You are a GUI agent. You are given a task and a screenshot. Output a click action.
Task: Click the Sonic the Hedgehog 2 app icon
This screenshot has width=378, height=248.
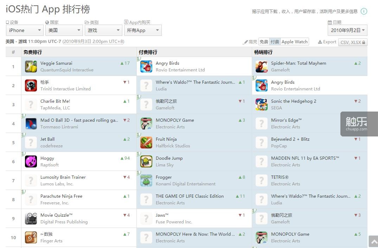pos(262,104)
